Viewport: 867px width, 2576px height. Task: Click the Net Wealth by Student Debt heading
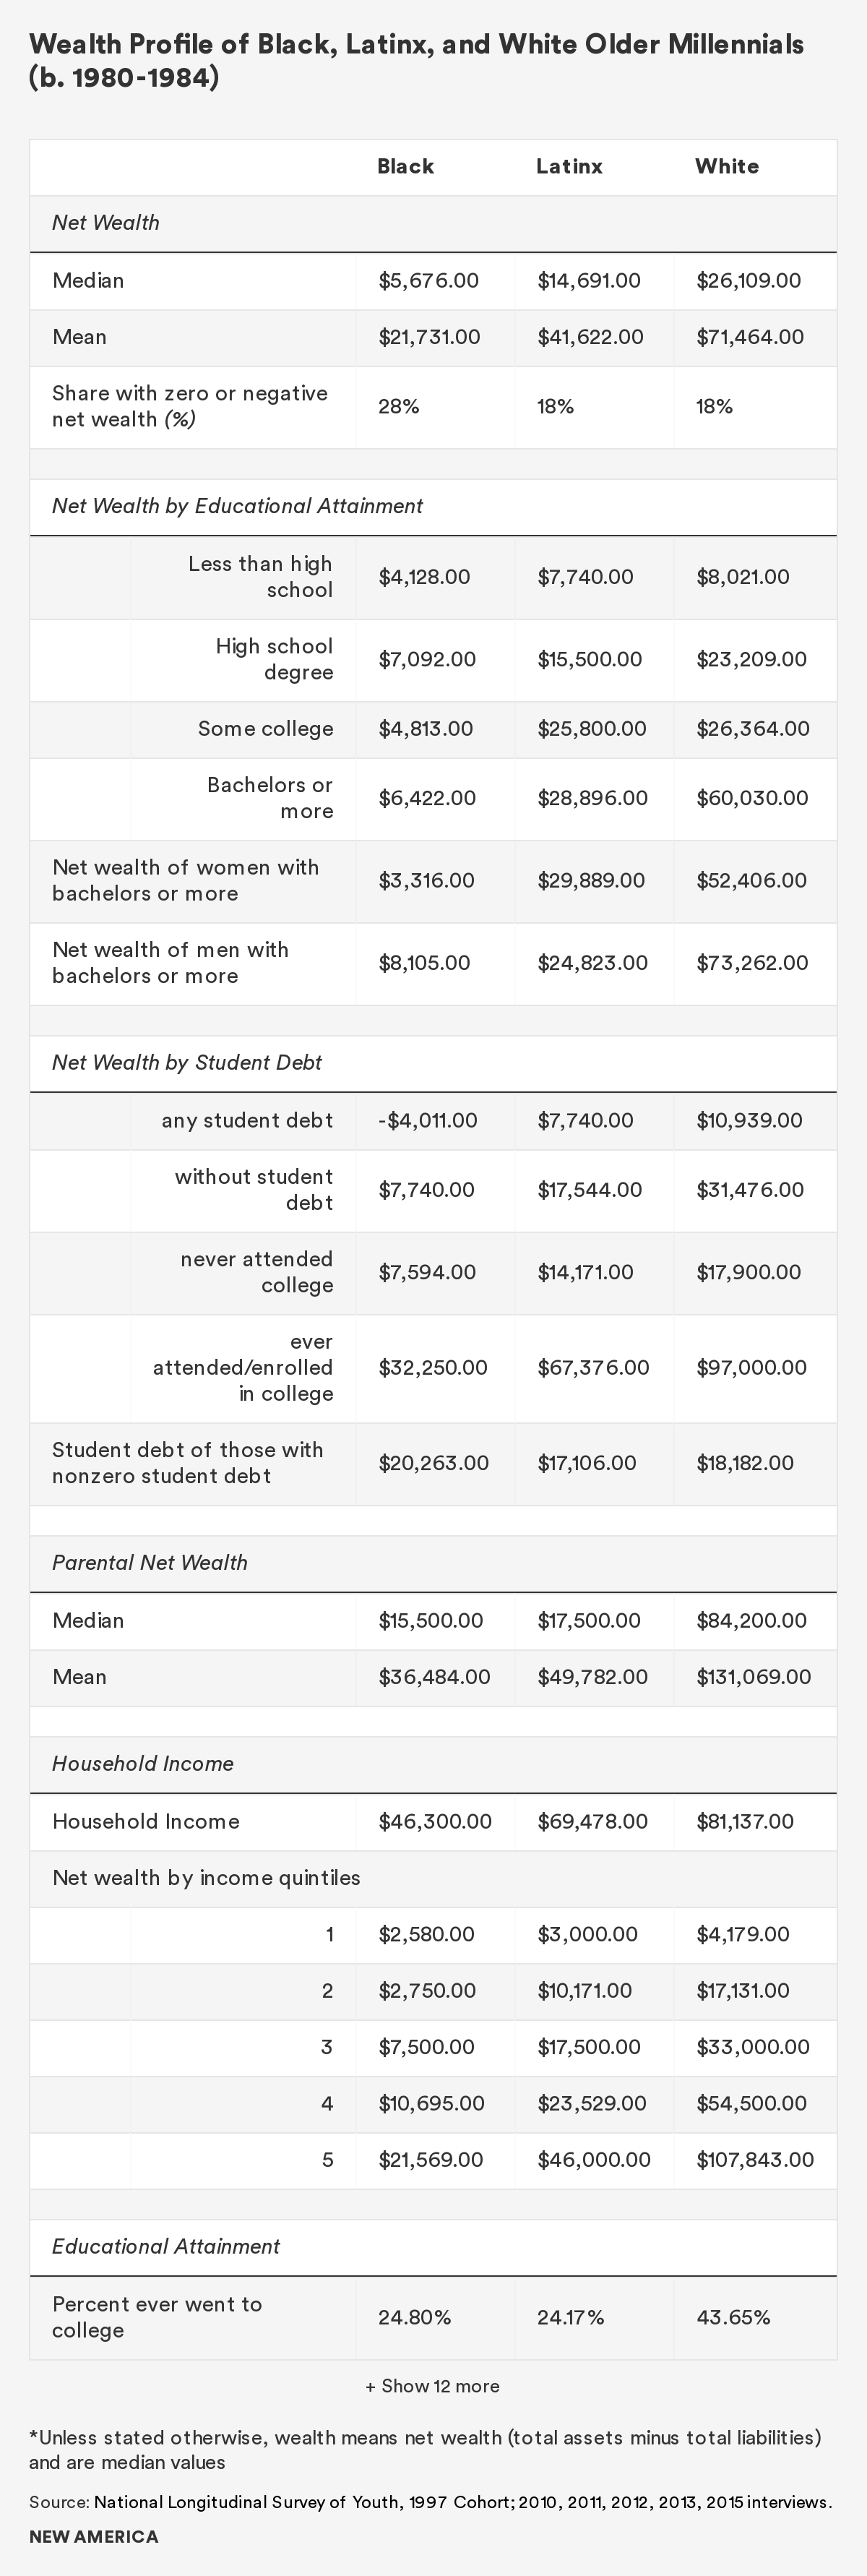point(187,1062)
